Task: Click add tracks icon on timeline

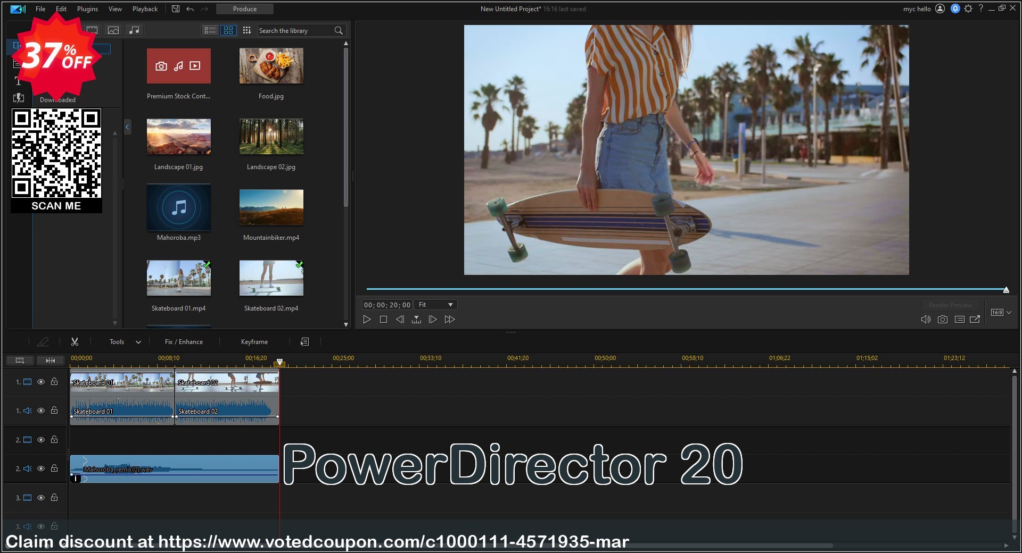Action: click(x=20, y=361)
